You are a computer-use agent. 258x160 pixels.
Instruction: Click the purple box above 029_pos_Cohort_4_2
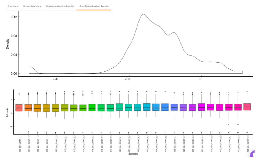pyautogui.click(x=183, y=107)
